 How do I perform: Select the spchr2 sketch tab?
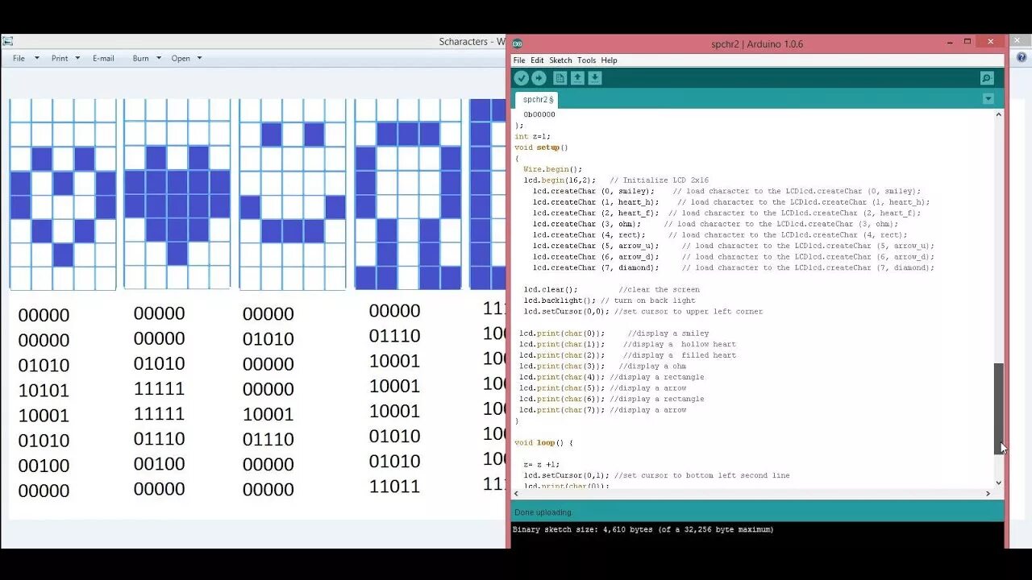[x=537, y=100]
